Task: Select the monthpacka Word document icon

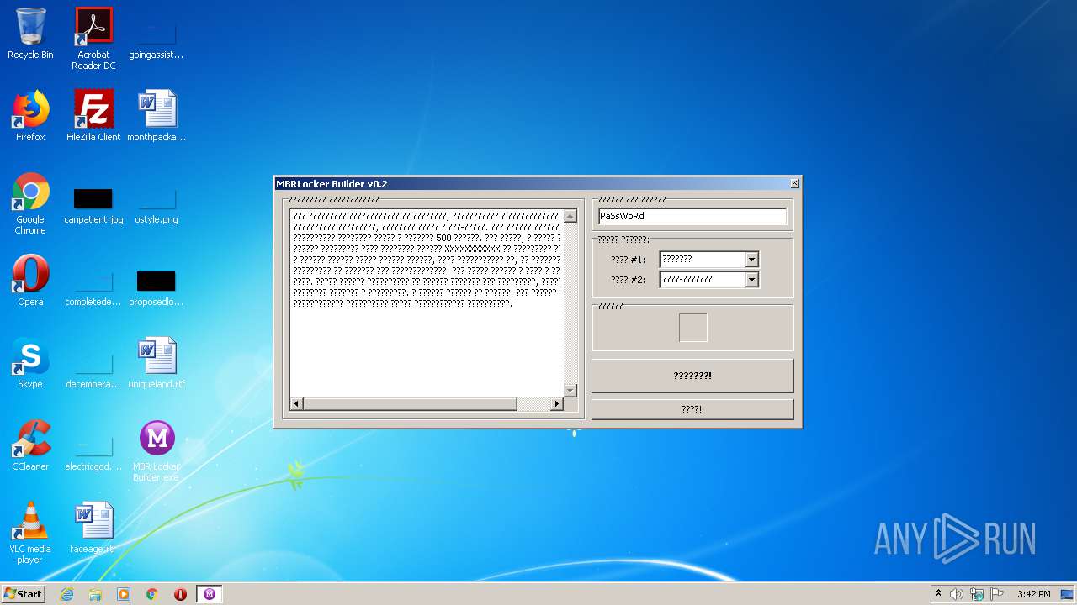Action: coord(157,116)
